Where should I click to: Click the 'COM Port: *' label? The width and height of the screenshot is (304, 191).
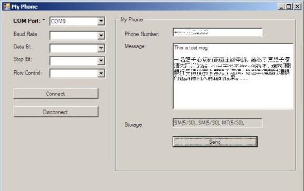point(29,21)
